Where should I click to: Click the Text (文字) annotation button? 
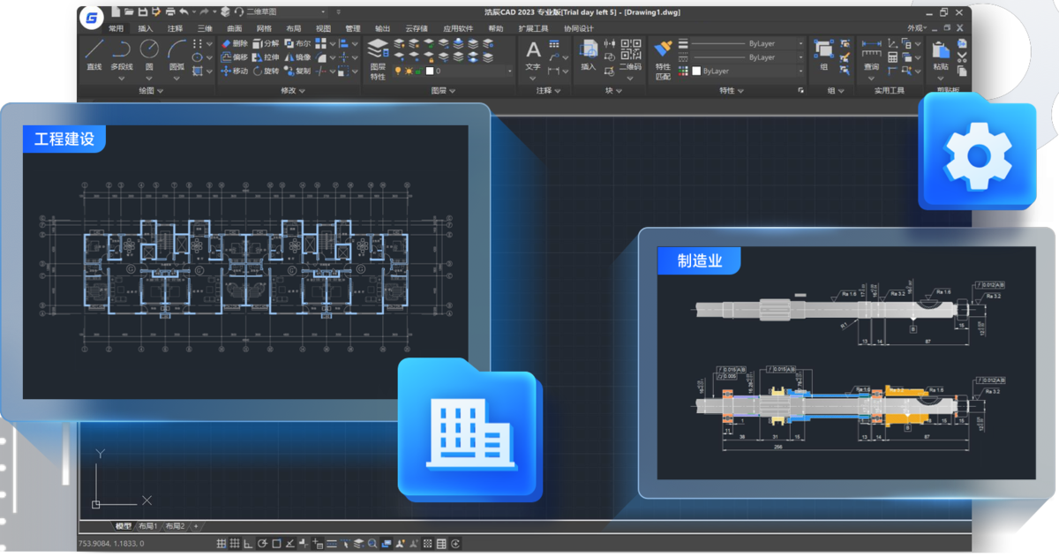[x=533, y=55]
